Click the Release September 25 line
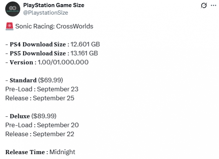219x159 pixels. pos(40,98)
